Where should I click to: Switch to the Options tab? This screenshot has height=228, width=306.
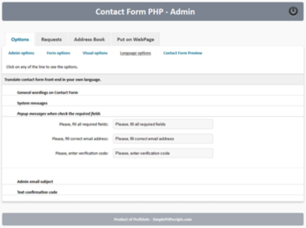pos(20,39)
